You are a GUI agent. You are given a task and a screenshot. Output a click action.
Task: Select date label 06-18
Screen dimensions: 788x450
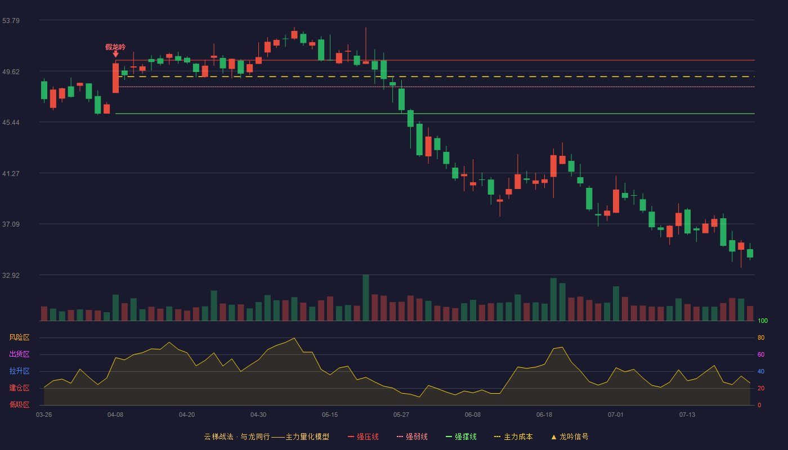tap(544, 415)
